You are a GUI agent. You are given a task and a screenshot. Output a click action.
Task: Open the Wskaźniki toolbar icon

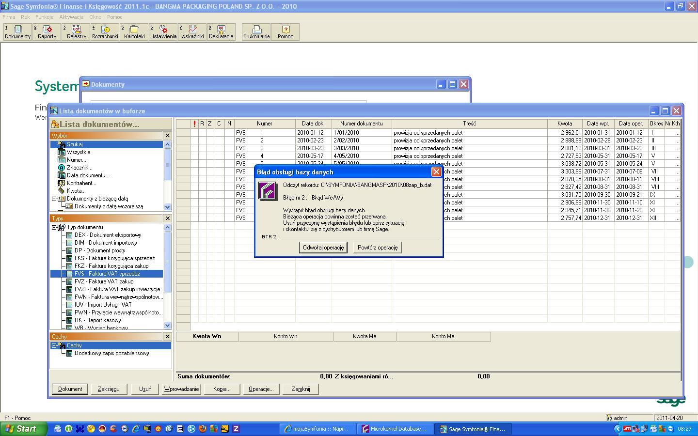pos(192,32)
